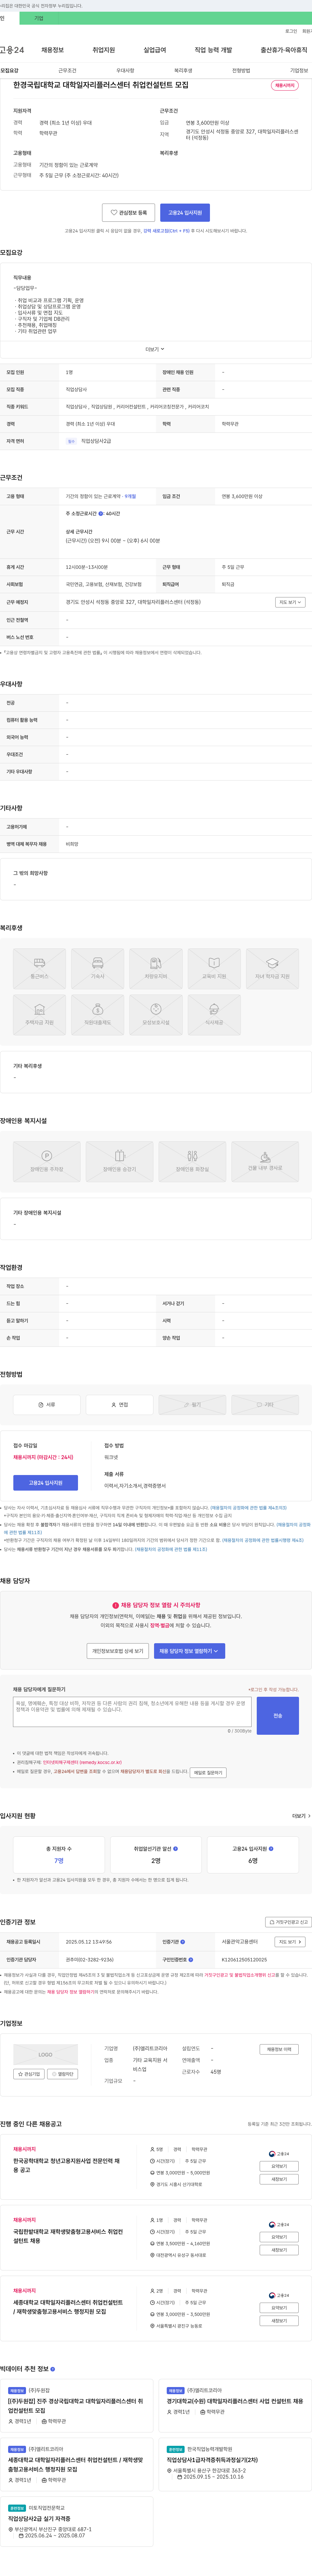Expand 채용 담당자 정보 열람하기
The width and height of the screenshot is (312, 2576).
[189, 1651]
